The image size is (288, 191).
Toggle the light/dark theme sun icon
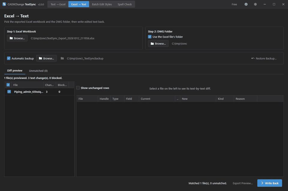click(x=255, y=4)
